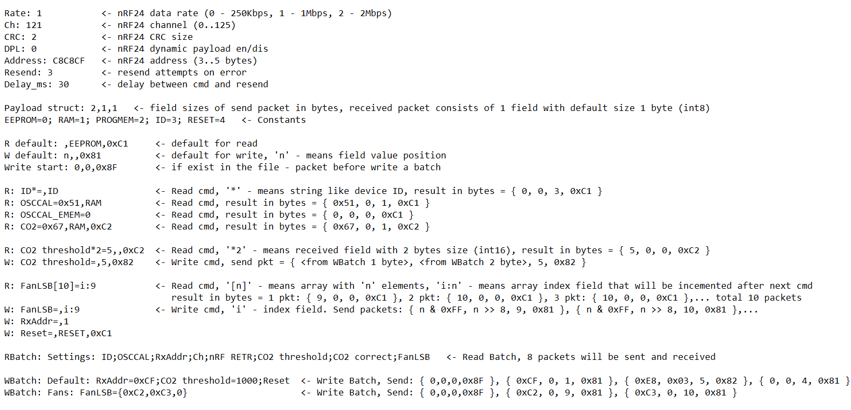This screenshot has width=851, height=410.
Task: Click the "R default: ,EEPROM,0xC1" text
Action: tap(66, 144)
